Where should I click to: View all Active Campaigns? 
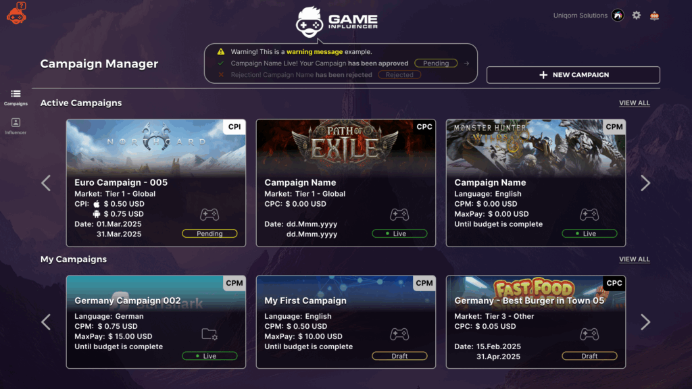coord(634,103)
